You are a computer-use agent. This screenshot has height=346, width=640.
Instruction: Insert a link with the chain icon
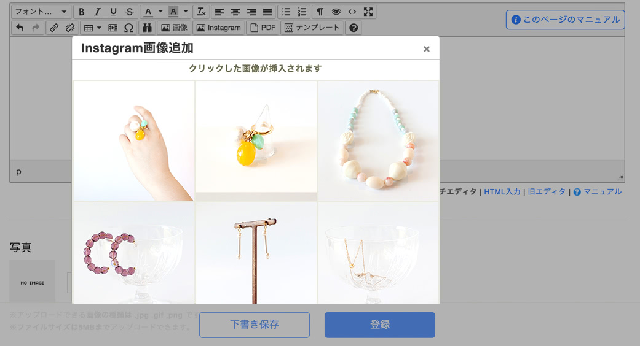pyautogui.click(x=54, y=28)
